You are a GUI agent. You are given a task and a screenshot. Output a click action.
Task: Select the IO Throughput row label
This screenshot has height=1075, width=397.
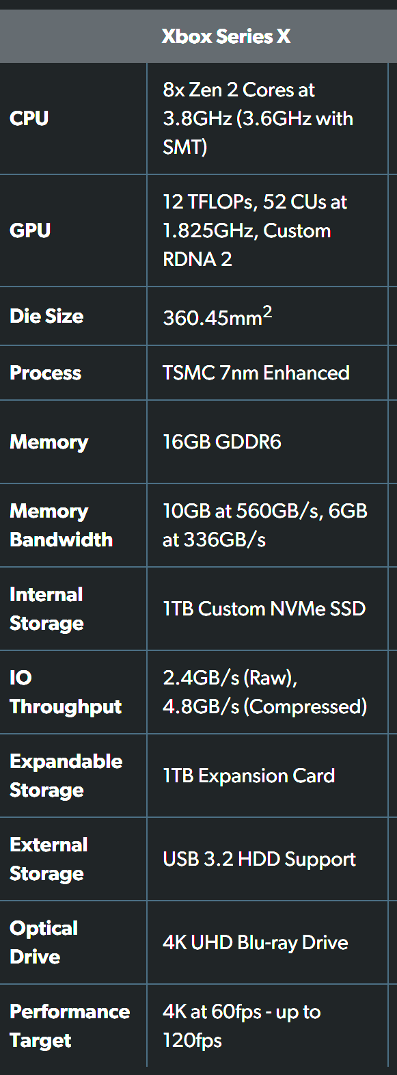(66, 692)
